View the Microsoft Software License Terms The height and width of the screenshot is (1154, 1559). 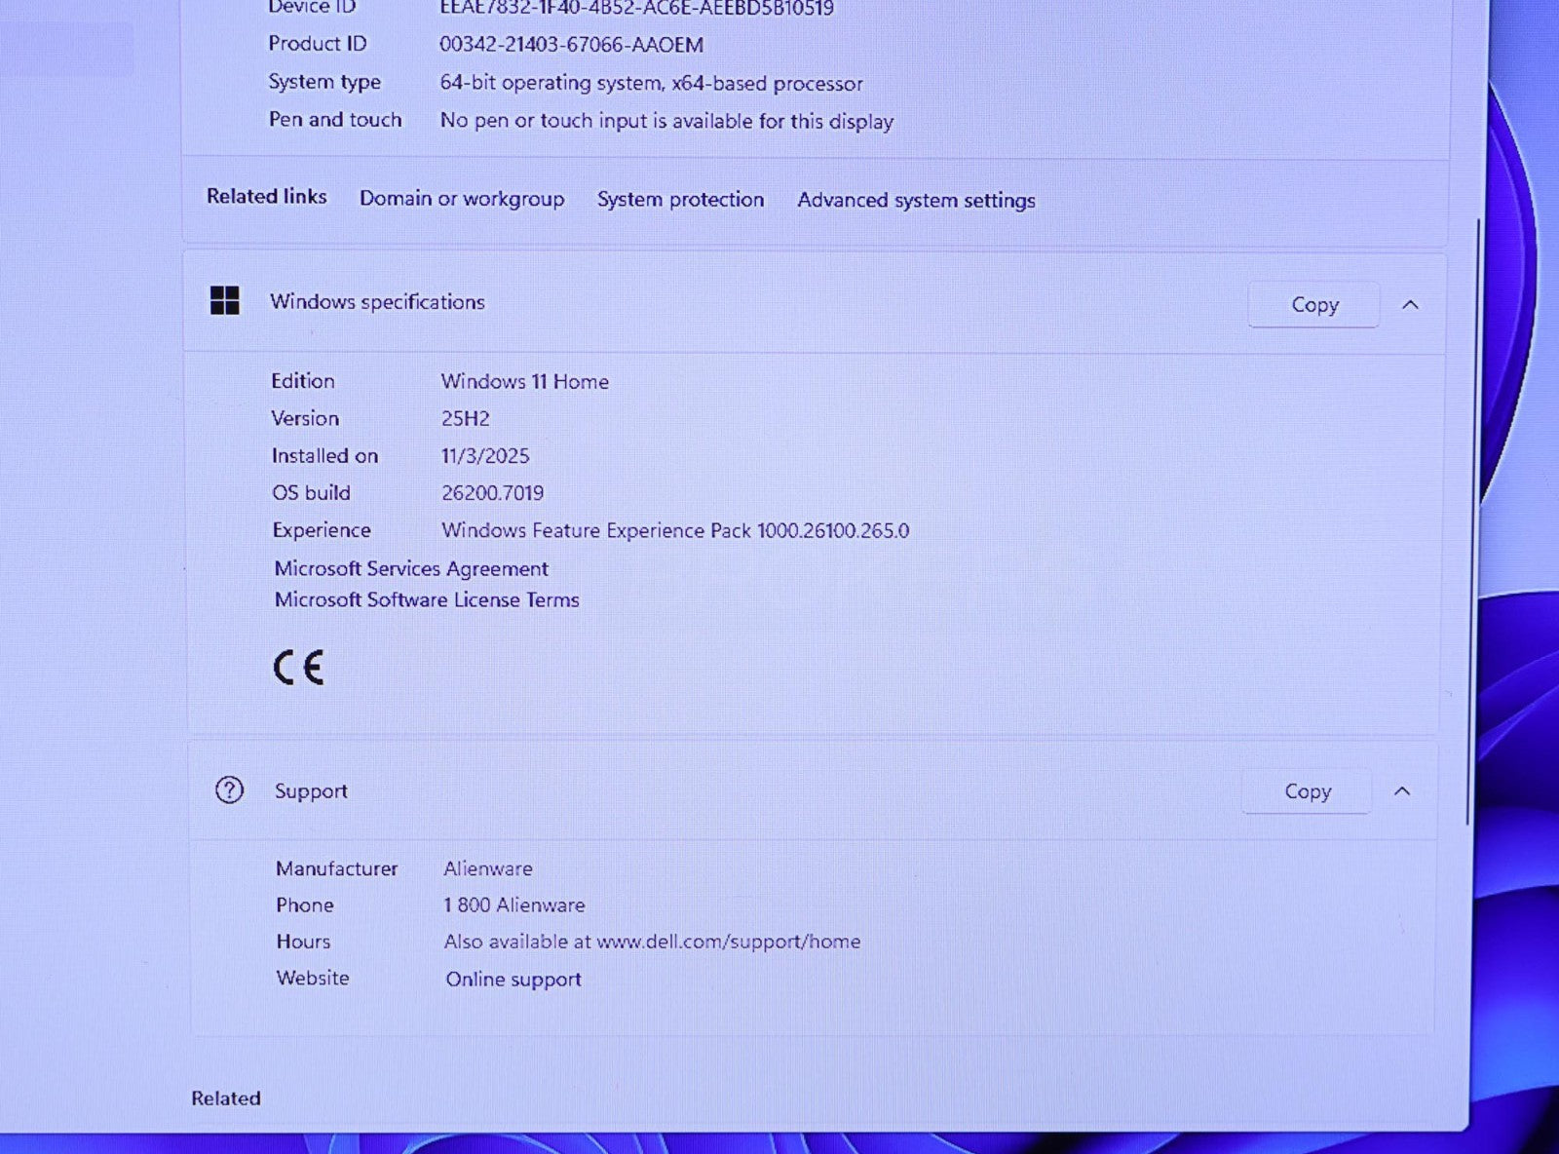coord(427,600)
